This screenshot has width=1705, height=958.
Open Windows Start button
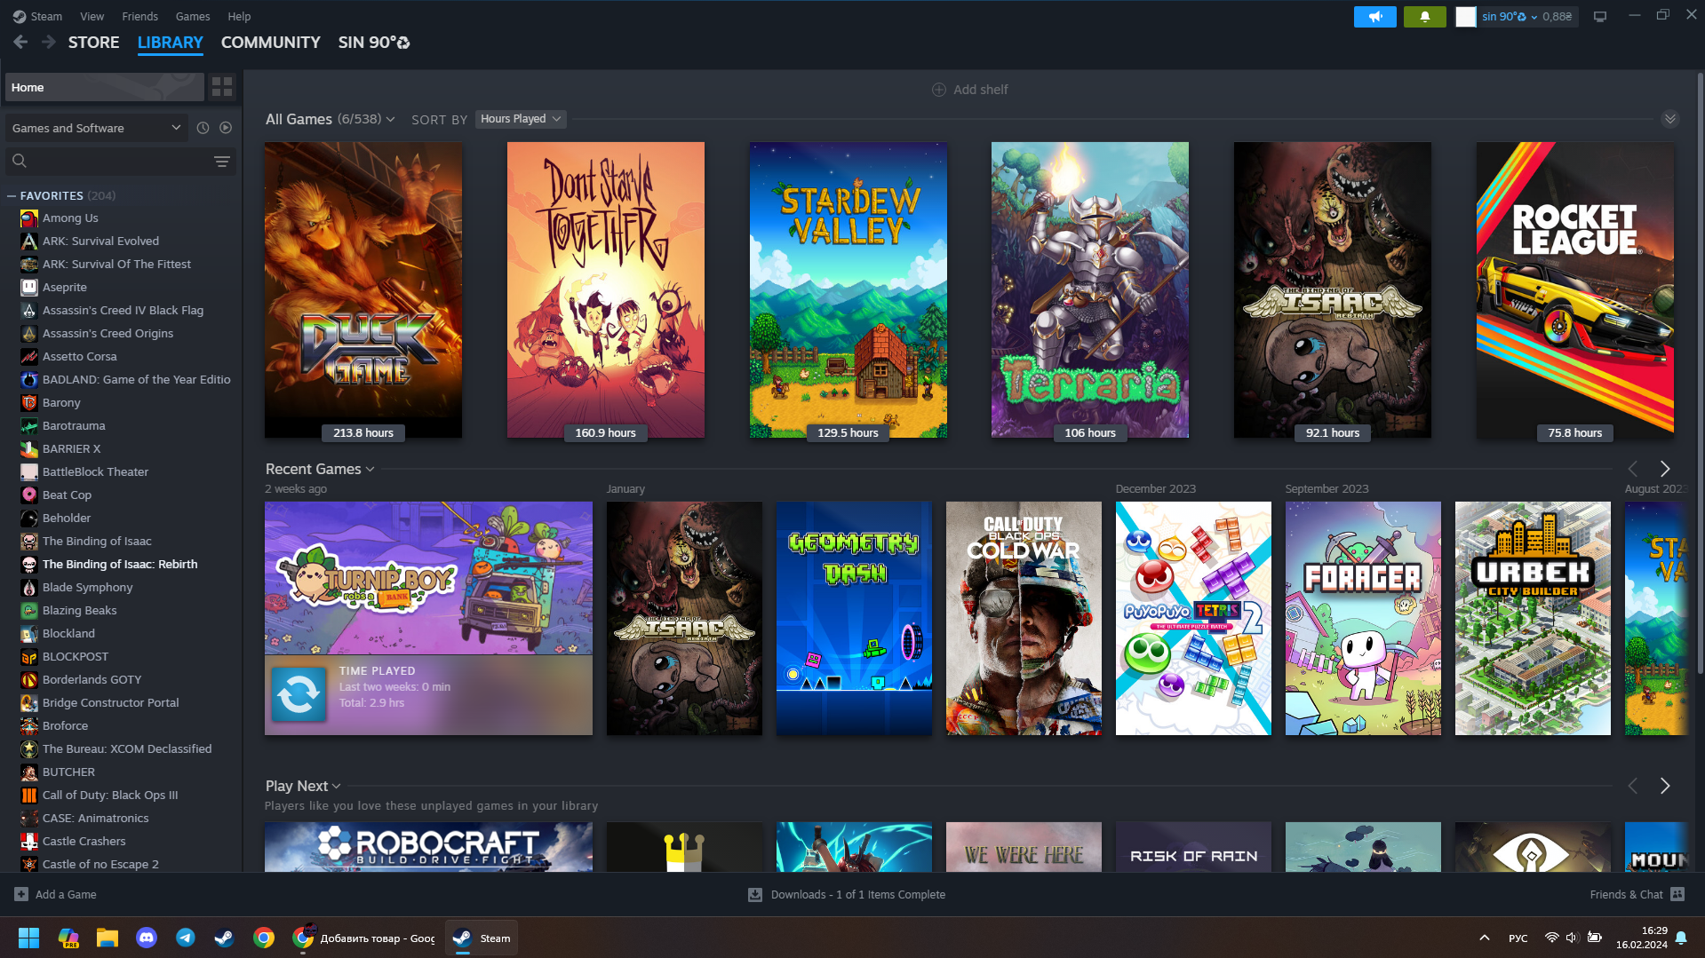click(x=28, y=938)
